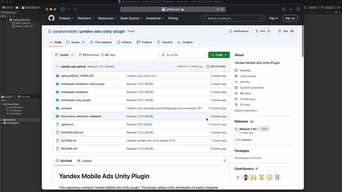Screen dimensions: 342x192
Task: Open the first contributor avatar
Action: click(x=238, y=178)
